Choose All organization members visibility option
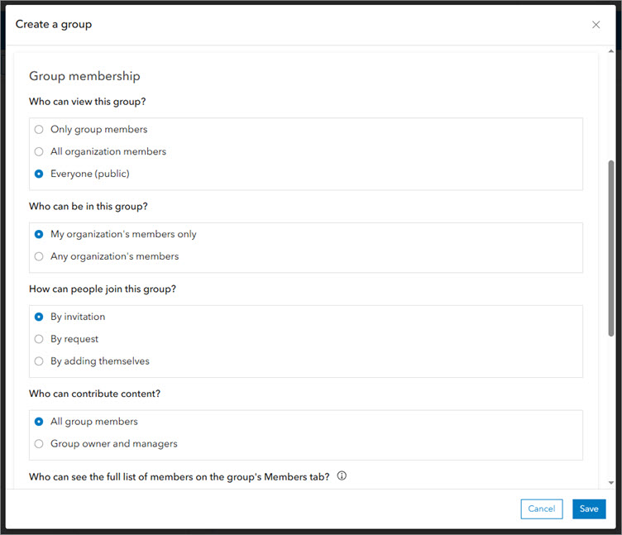This screenshot has width=622, height=535. (x=39, y=152)
